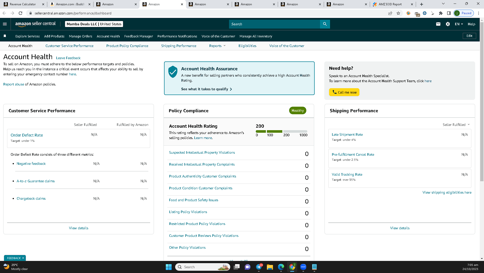Open Feedback Manager in the top menu
Image resolution: width=484 pixels, height=273 pixels.
point(139,36)
